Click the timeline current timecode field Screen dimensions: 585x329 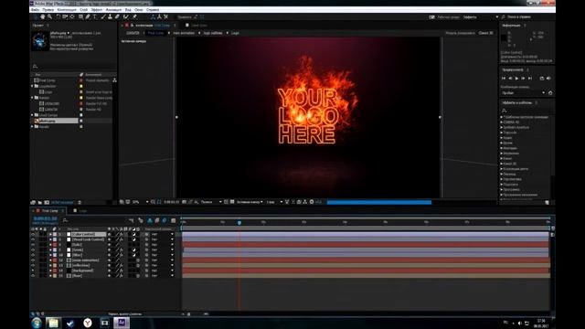tap(45, 218)
